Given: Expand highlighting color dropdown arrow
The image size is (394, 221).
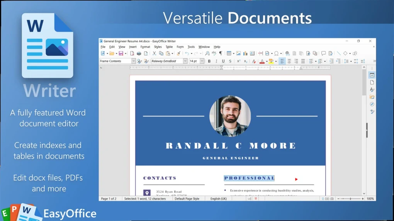Looking at the screenshot, I should pyautogui.click(x=276, y=61).
